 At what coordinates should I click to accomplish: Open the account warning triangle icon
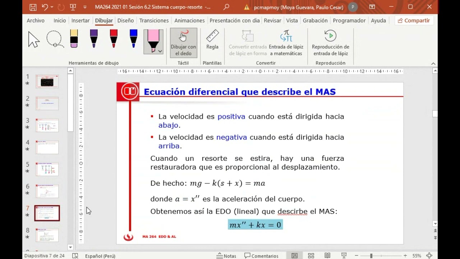(x=247, y=7)
